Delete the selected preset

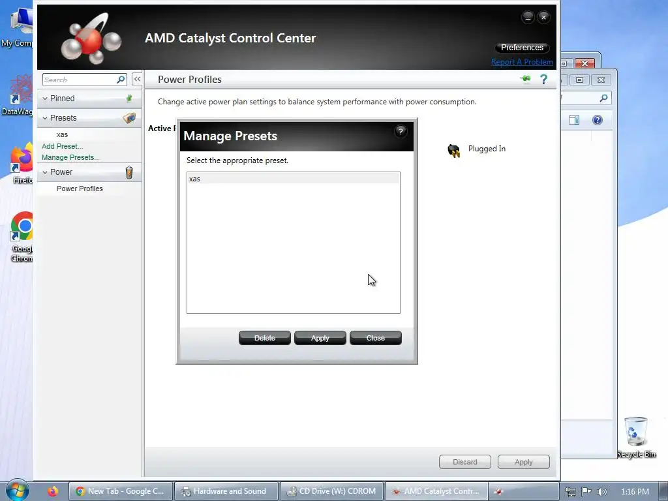click(x=265, y=338)
